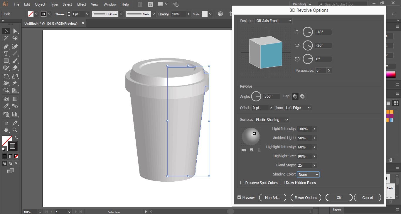This screenshot has width=401, height=214.
Task: Open the Effect menu
Action: click(82, 4)
